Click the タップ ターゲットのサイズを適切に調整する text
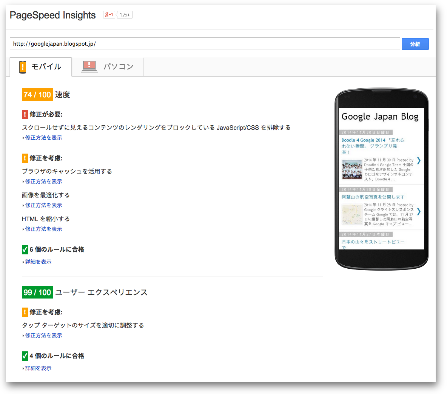Screen dimensions: 447x394 coord(83,325)
